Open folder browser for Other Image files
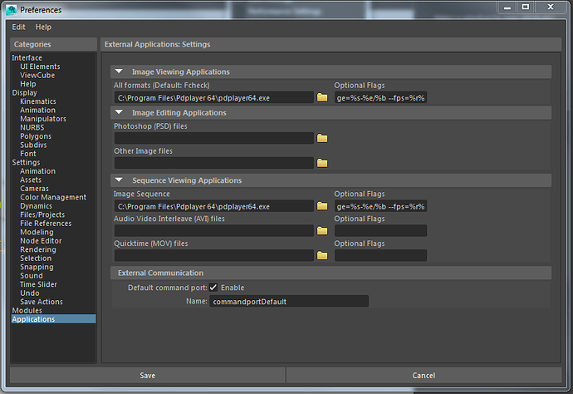This screenshot has height=394, width=573. 322,163
